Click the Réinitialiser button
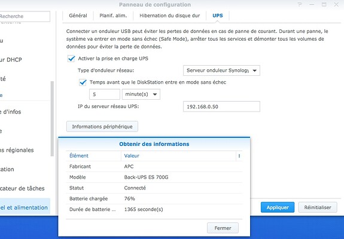Screen dimensions: 344x239 (318, 207)
